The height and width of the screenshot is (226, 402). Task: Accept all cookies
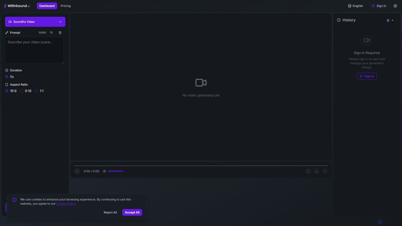pyautogui.click(x=132, y=213)
